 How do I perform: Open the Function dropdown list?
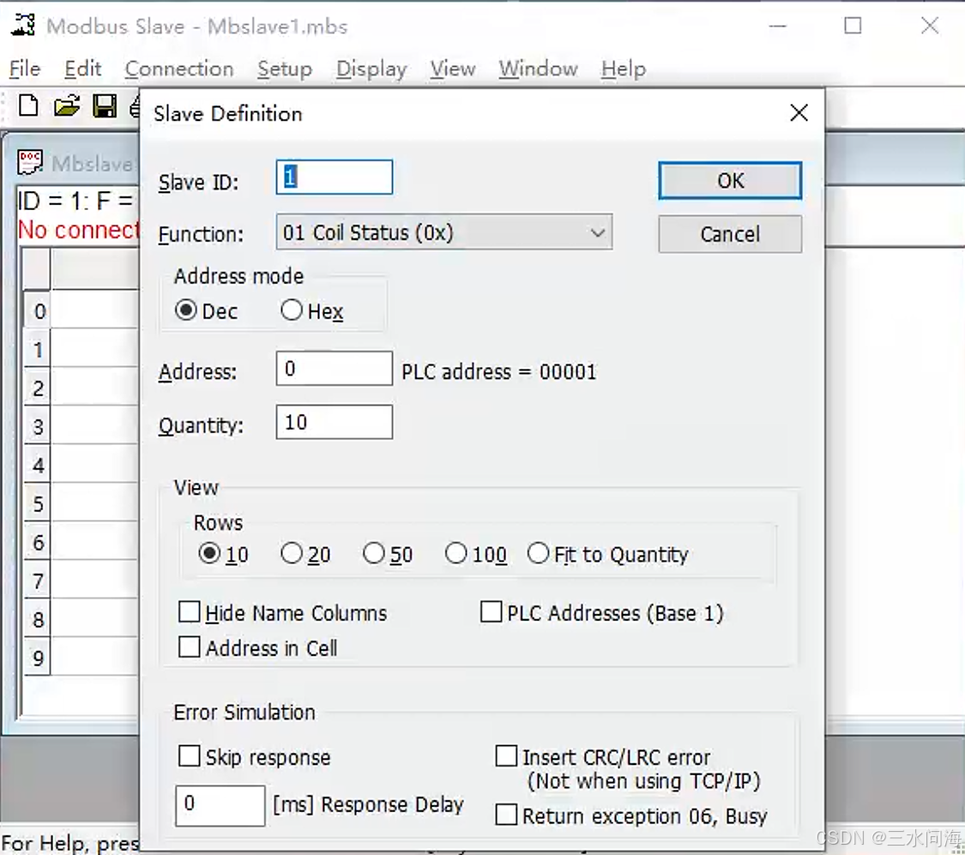(x=598, y=232)
